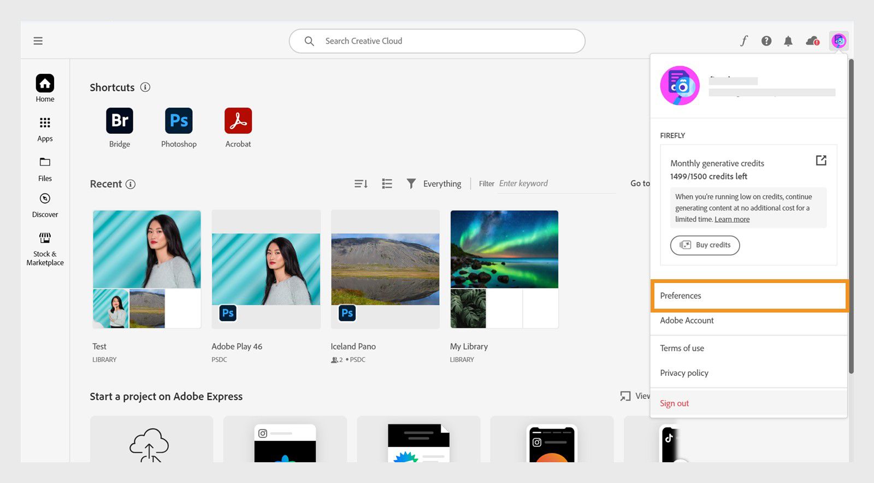Open Preferences from profile menu
Screen dimensions: 874x483
click(x=749, y=296)
